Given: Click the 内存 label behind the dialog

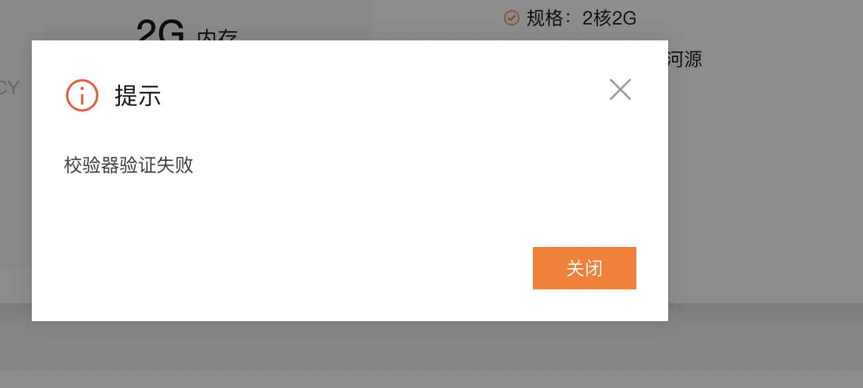Looking at the screenshot, I should point(217,34).
